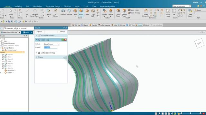
Task: Select the Smart Dimension tool
Action: point(146,13)
